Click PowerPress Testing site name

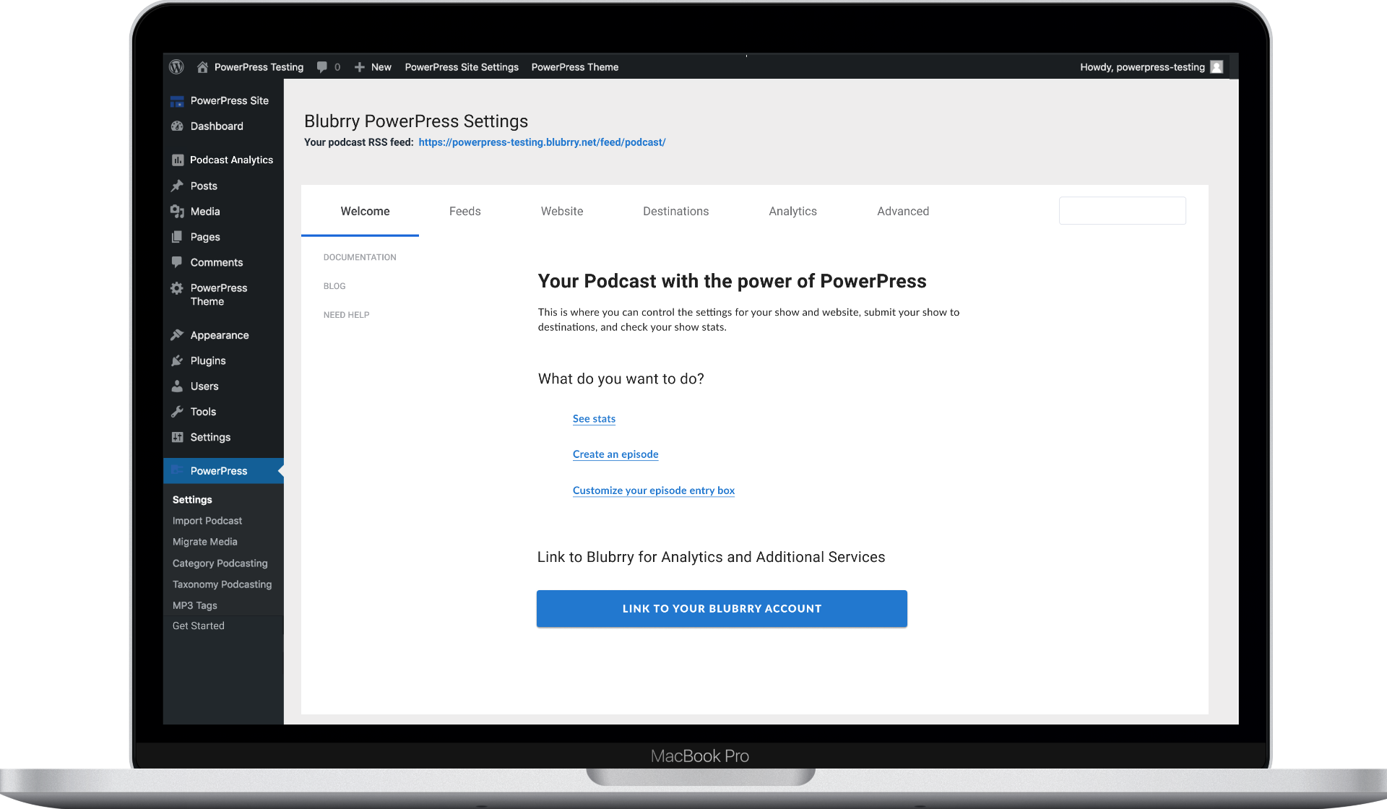(259, 67)
